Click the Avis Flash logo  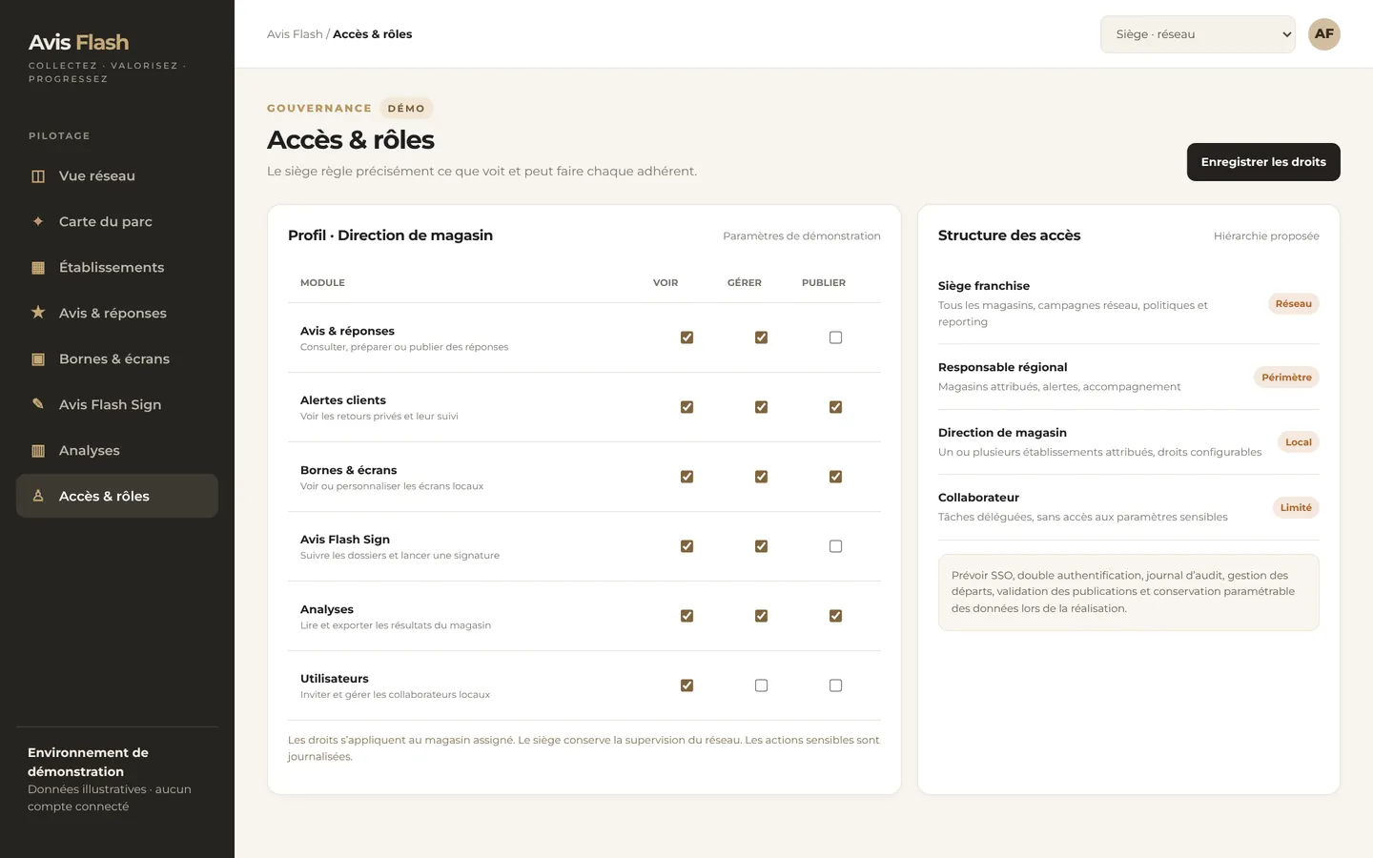click(x=78, y=42)
